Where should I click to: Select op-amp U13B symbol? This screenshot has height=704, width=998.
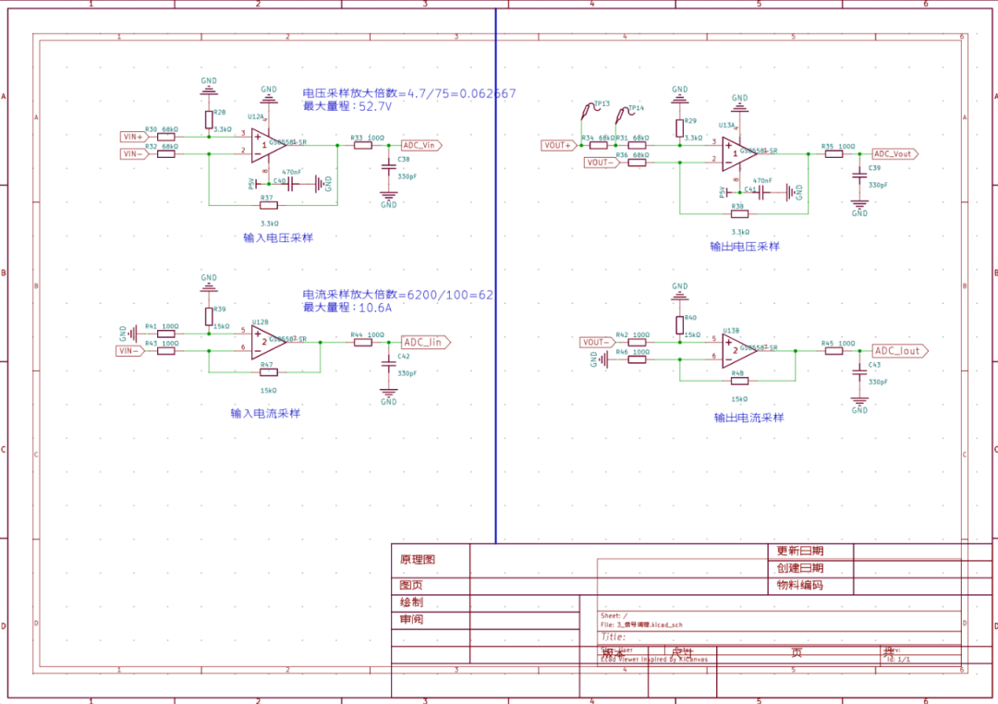point(738,351)
